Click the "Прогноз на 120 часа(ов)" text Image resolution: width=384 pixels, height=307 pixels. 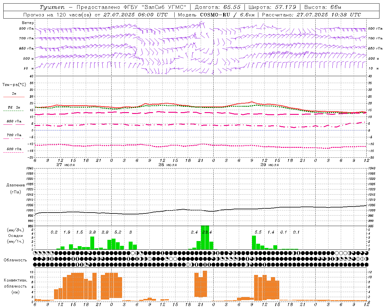(58, 15)
